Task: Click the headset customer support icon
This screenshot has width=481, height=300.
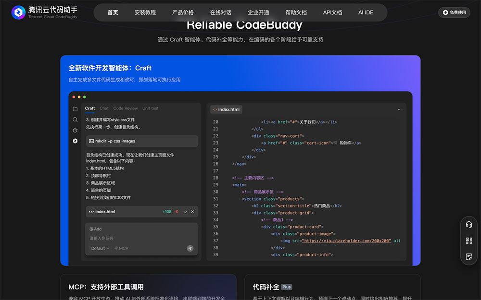Action: click(x=468, y=225)
